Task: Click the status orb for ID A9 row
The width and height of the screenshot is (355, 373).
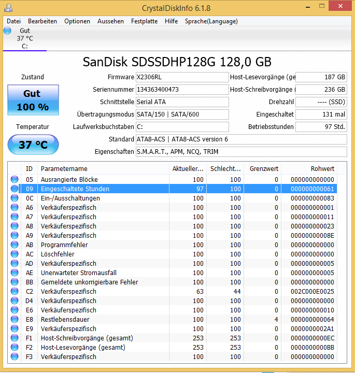Action: click(15, 235)
